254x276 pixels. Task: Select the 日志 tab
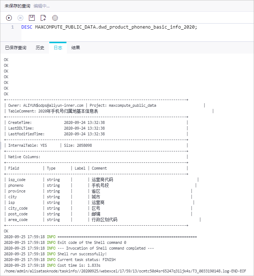[x=58, y=48]
